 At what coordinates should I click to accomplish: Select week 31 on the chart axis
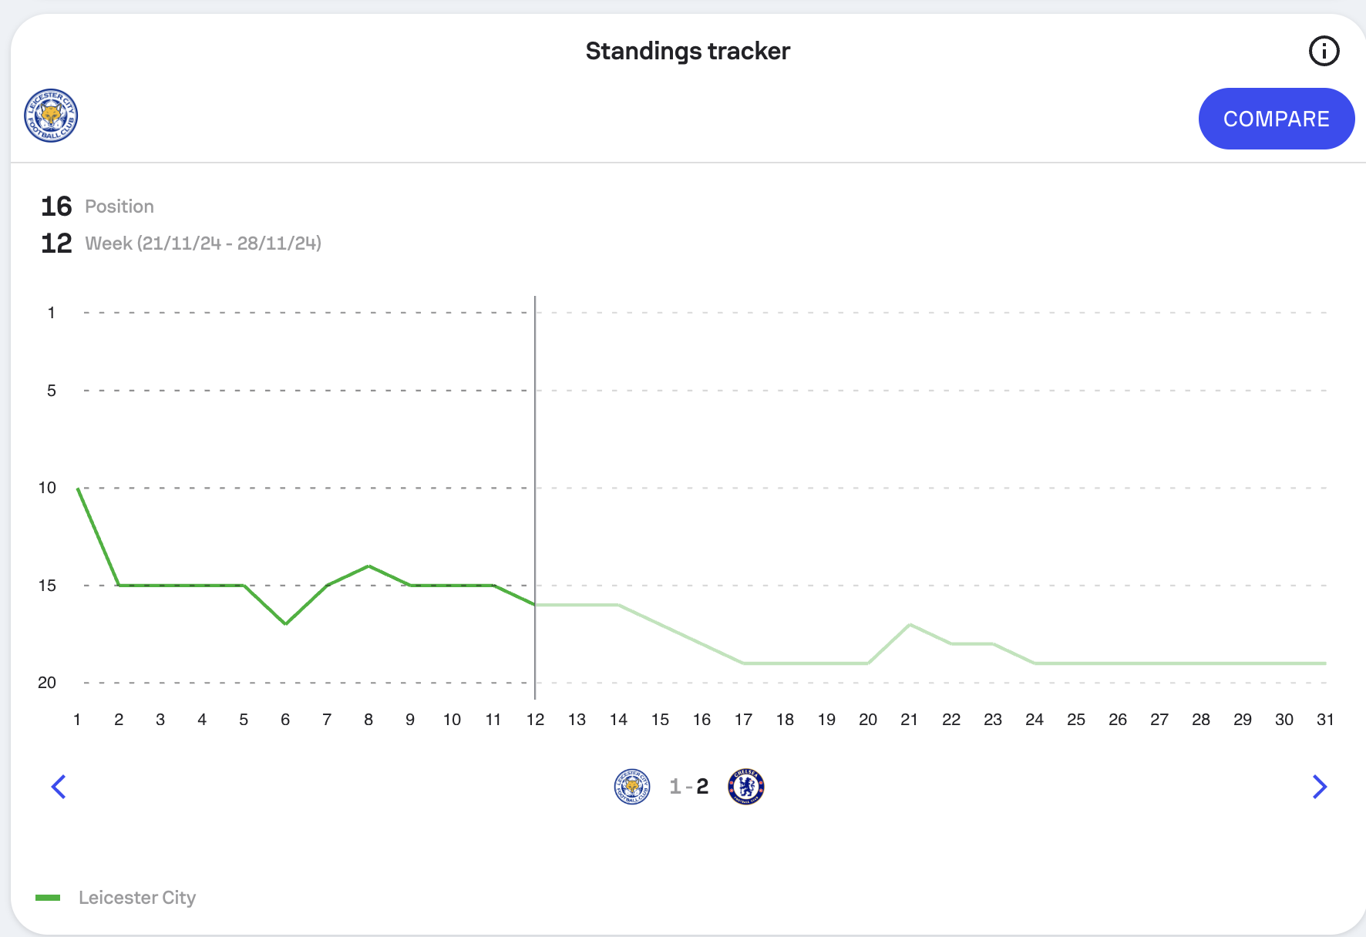click(x=1325, y=720)
